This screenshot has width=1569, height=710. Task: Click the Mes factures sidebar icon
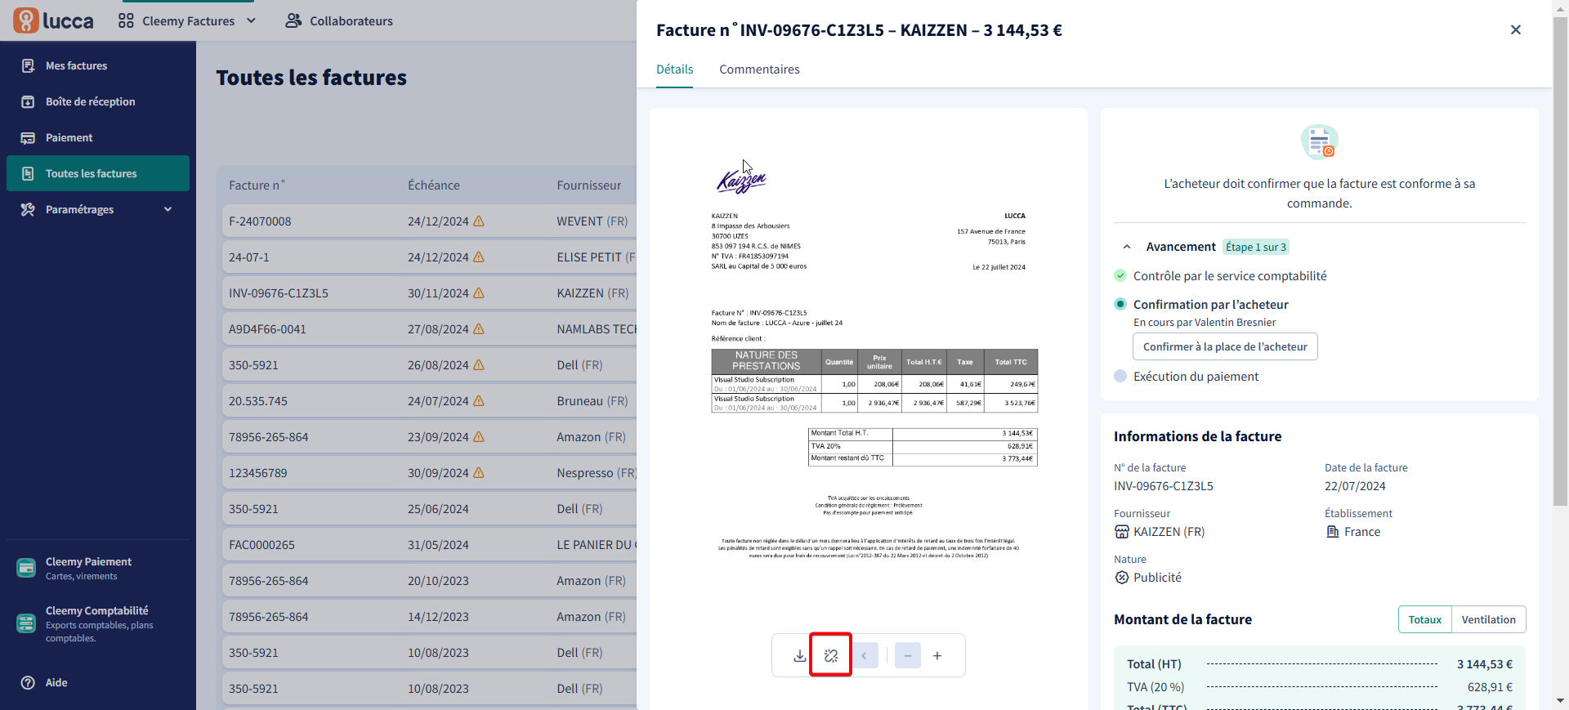pos(28,65)
